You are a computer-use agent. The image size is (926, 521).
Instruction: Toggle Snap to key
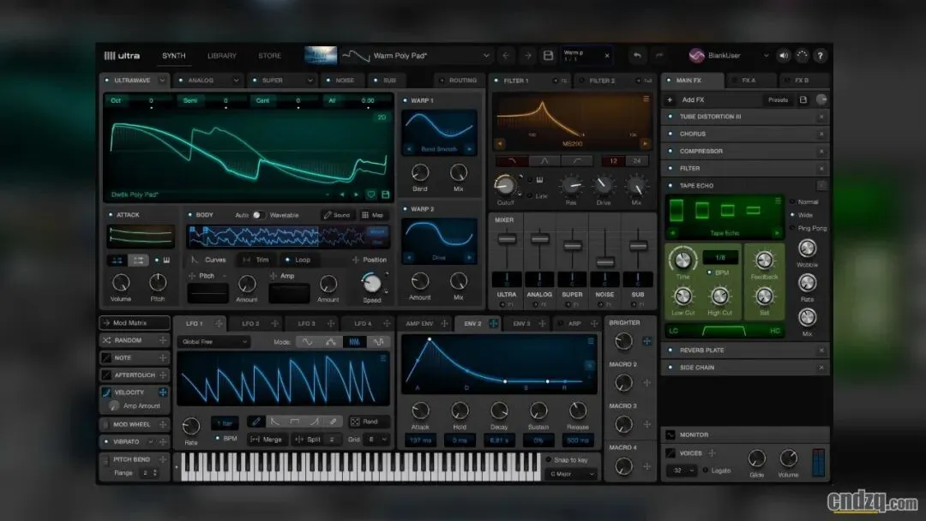click(x=568, y=459)
